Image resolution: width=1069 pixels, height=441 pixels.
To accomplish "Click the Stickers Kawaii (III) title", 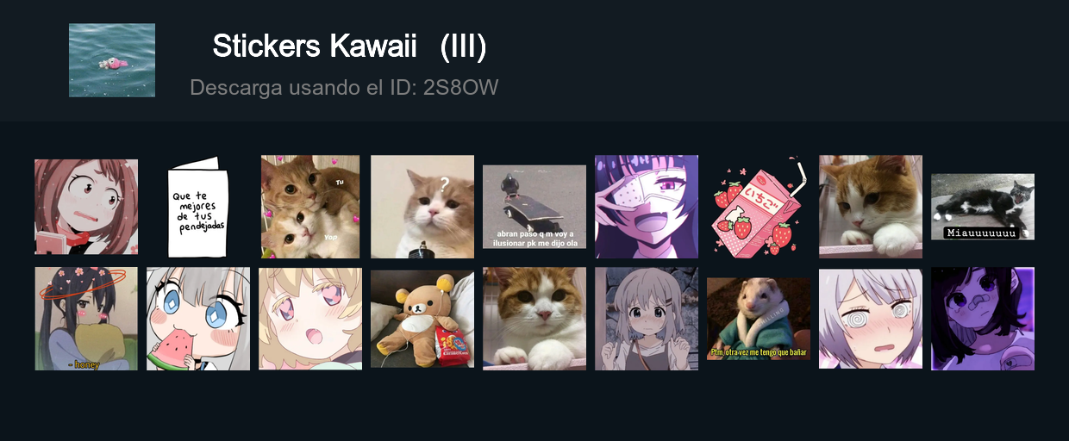I will click(349, 47).
